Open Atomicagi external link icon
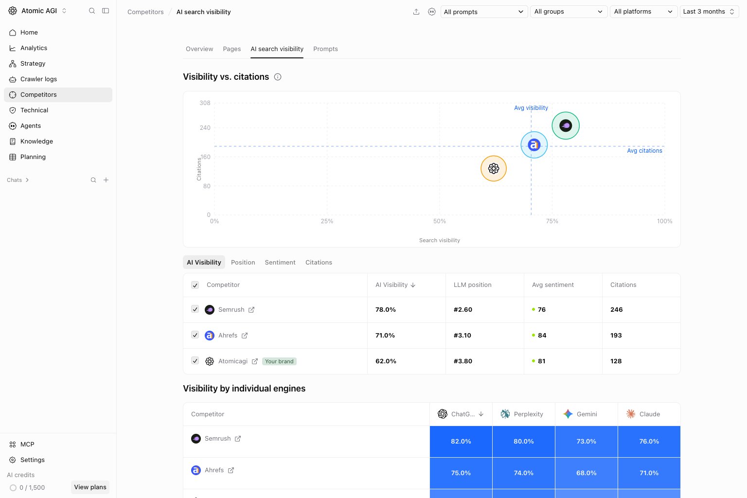This screenshot has width=747, height=498. pos(255,361)
